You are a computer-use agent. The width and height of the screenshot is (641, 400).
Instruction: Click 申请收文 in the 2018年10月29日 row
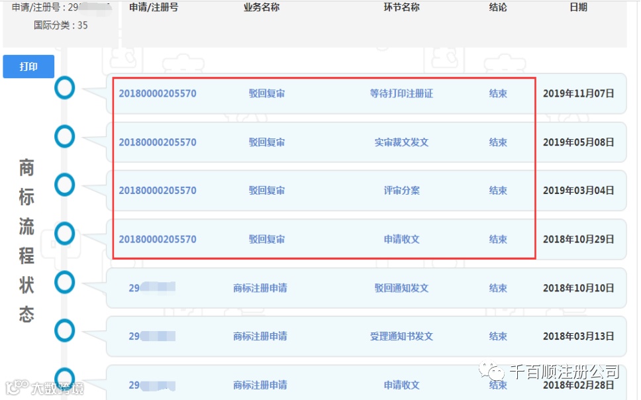point(401,239)
